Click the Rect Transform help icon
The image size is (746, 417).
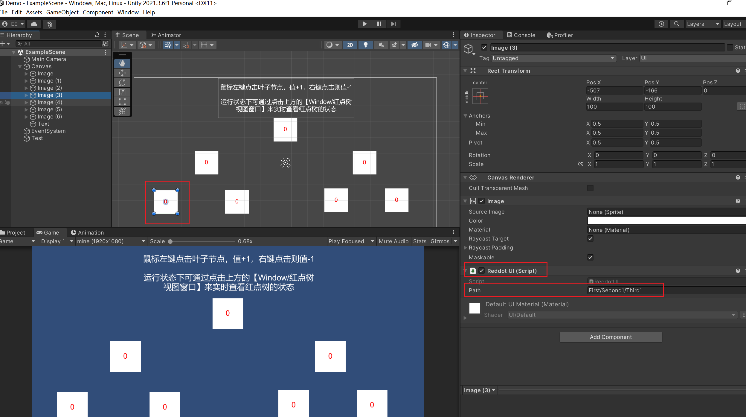[x=738, y=71]
